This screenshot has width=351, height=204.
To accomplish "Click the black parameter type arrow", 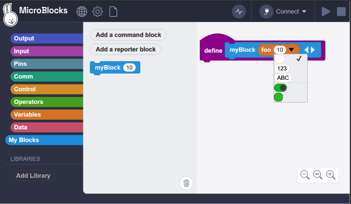I will tap(292, 50).
